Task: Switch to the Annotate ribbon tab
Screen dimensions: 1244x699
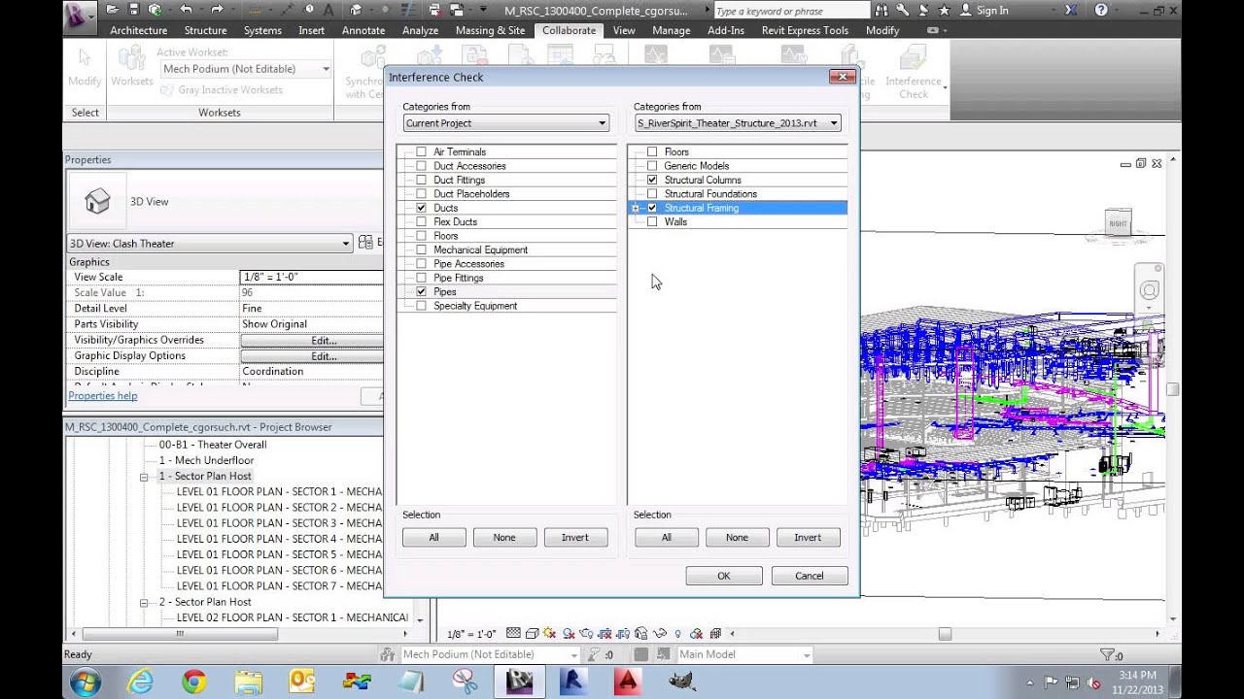Action: tap(363, 30)
